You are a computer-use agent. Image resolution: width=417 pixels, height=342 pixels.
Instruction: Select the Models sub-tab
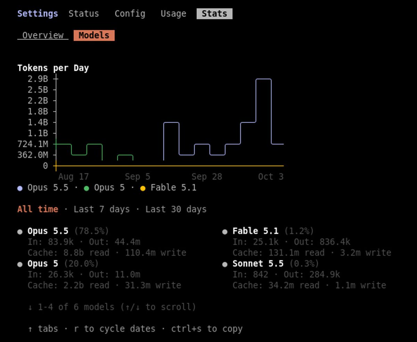tap(94, 35)
